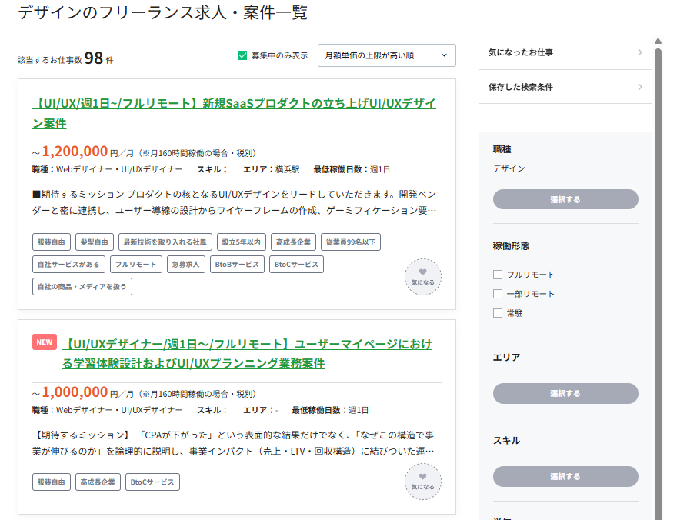Image resolution: width=677 pixels, height=520 pixels.
Task: Tick the 常駐 checkbox
Action: pyautogui.click(x=498, y=313)
